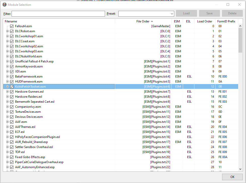Select the AAF_AutonomyEnhanced.esp row
The height and width of the screenshot is (183, 246).
(x=121, y=167)
